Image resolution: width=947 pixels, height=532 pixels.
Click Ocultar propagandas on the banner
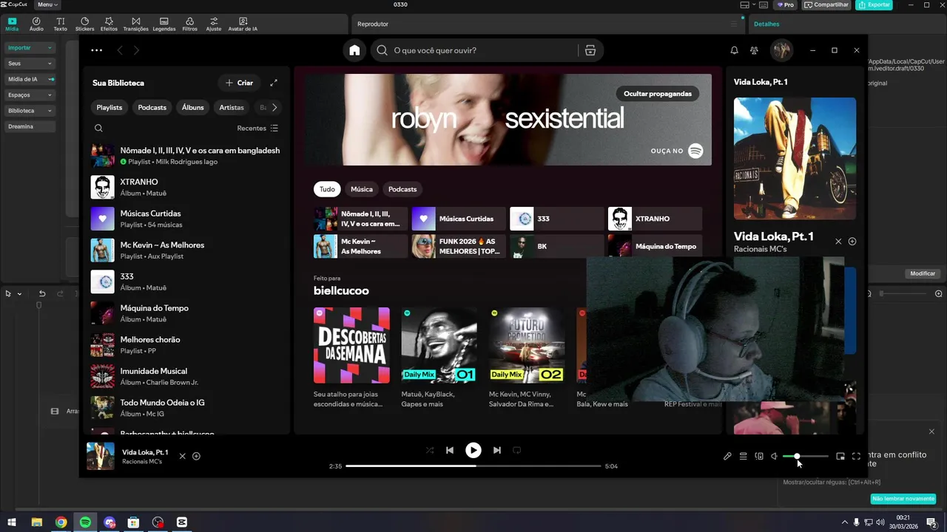click(x=657, y=94)
